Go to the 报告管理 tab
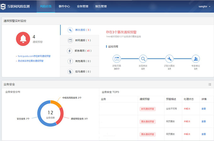 (x=101, y=6)
